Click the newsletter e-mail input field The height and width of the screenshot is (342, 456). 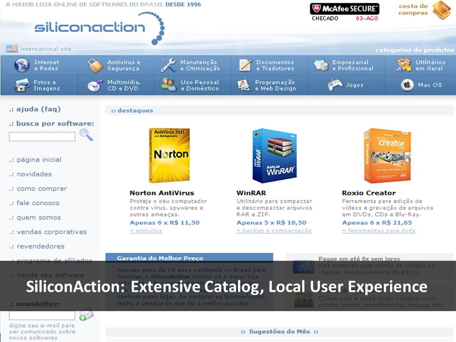coord(42,315)
